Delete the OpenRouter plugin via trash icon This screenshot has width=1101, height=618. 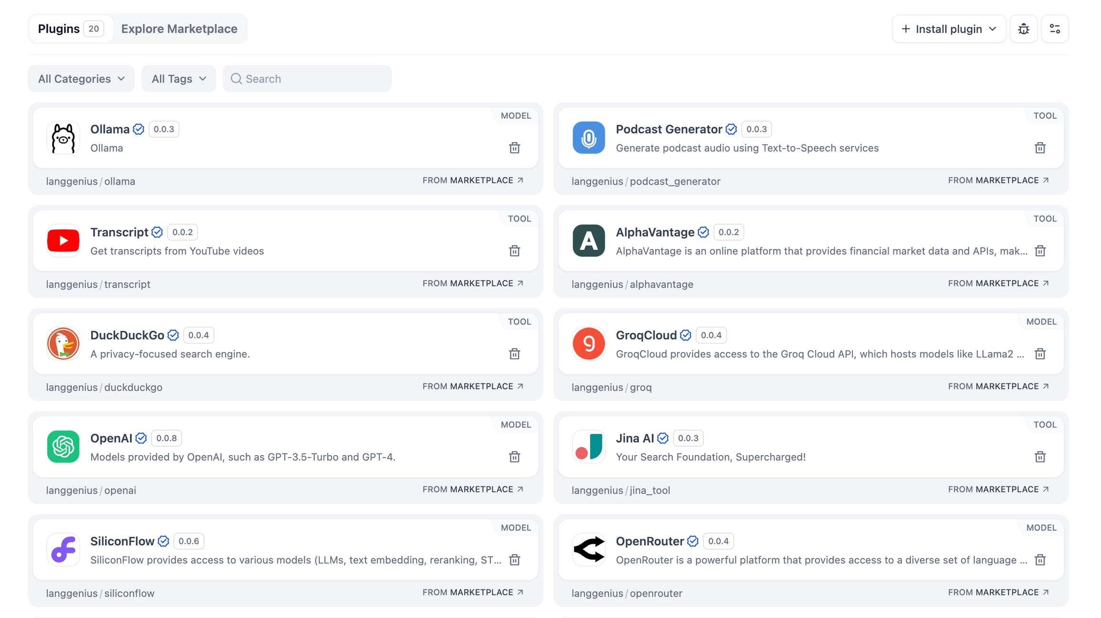(1040, 560)
